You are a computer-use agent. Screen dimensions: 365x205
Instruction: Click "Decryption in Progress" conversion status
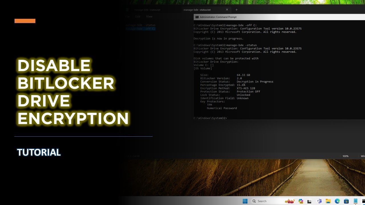coord(255,81)
